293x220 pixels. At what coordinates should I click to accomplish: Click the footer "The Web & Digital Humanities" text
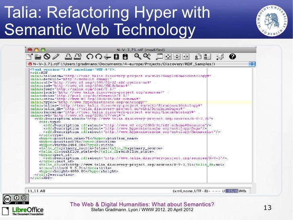(x=142, y=204)
